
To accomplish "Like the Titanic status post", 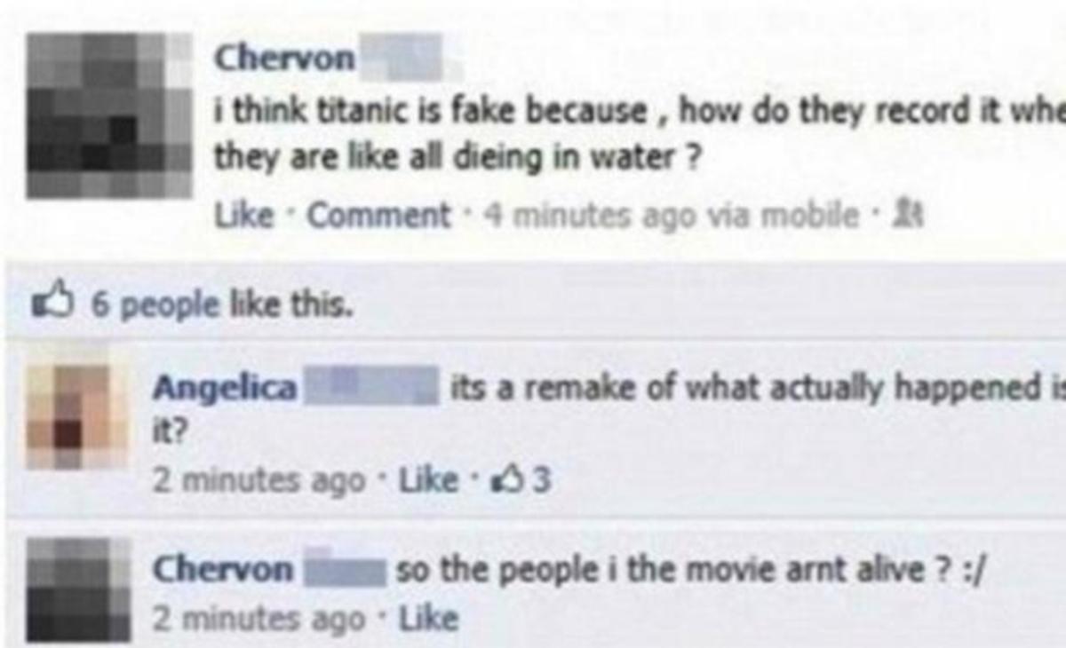I will tap(244, 215).
